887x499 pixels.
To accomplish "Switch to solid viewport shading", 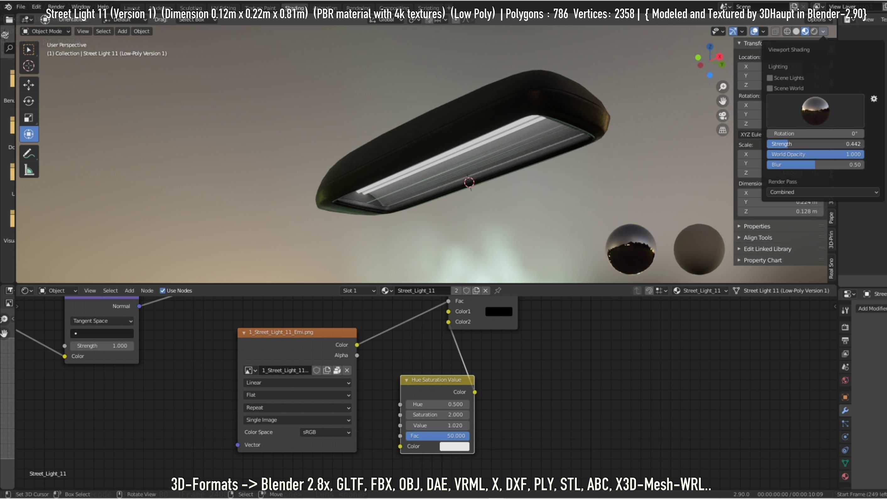I will click(796, 31).
